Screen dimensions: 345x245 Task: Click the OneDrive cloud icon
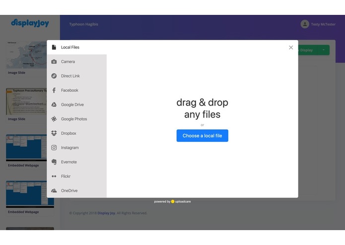click(54, 190)
